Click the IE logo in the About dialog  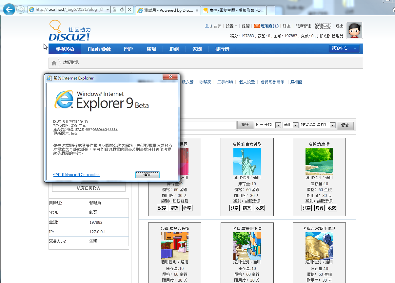[64, 99]
